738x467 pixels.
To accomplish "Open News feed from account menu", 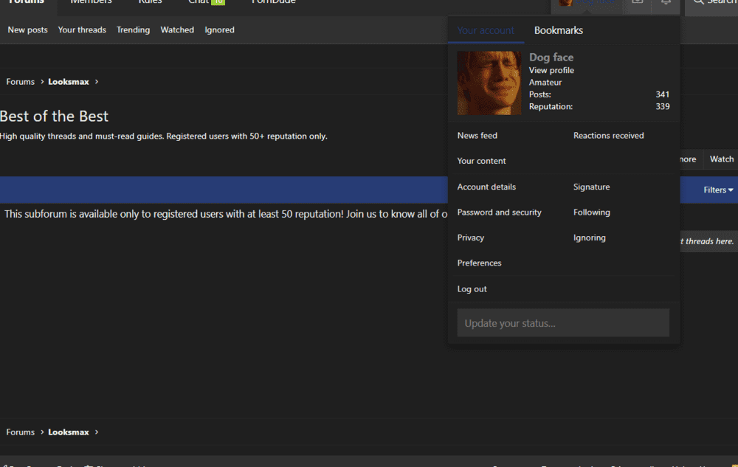I will (477, 136).
